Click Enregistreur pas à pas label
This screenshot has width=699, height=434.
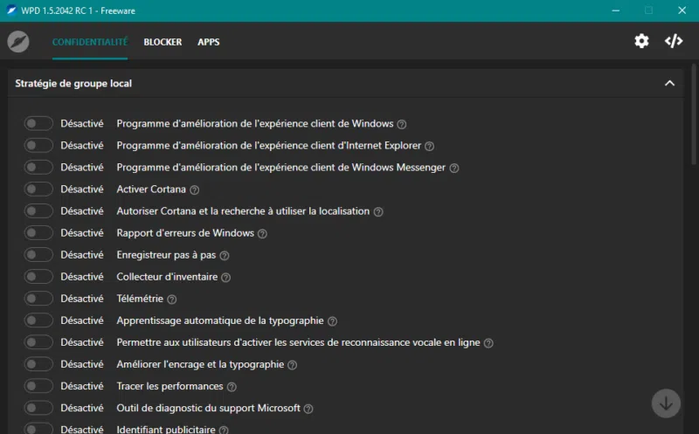point(166,254)
